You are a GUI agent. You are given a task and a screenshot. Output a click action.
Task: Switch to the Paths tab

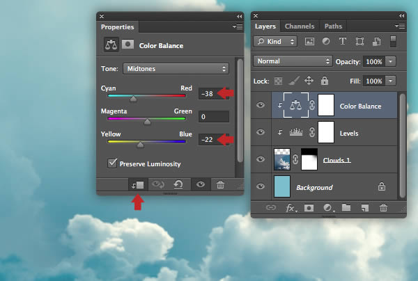(x=333, y=26)
